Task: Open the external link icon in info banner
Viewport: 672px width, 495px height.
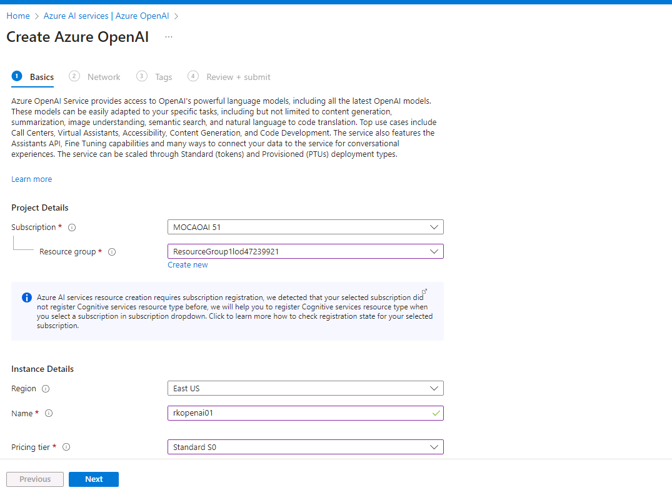Action: 424,292
